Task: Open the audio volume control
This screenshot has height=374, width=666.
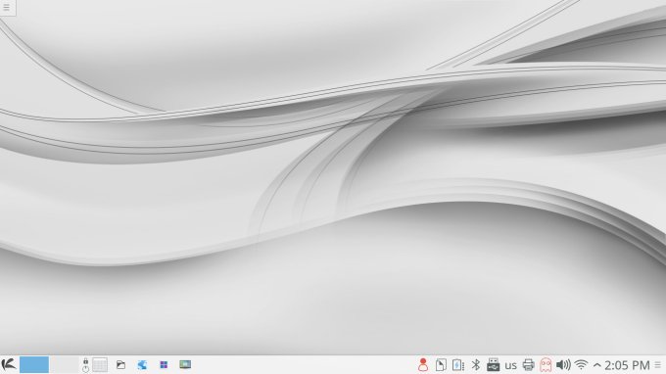Action: pos(563,364)
